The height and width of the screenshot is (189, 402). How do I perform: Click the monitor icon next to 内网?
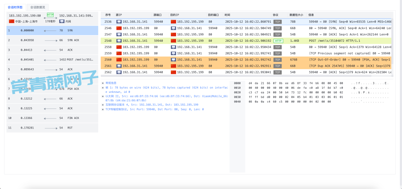pos(62,21)
